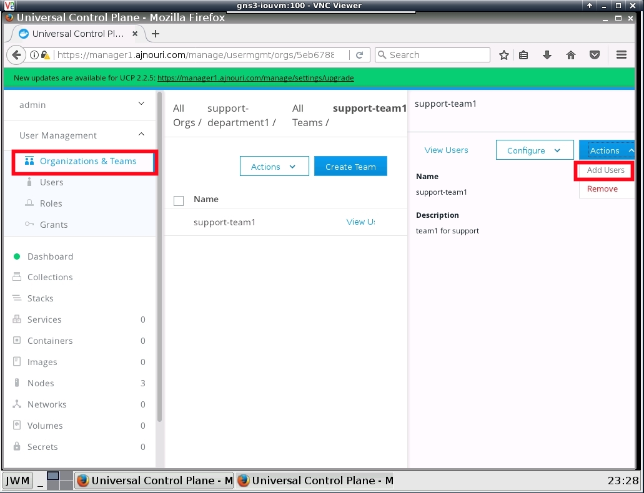This screenshot has width=644, height=493.
Task: Click team description 'team1 for support'
Action: 447,231
